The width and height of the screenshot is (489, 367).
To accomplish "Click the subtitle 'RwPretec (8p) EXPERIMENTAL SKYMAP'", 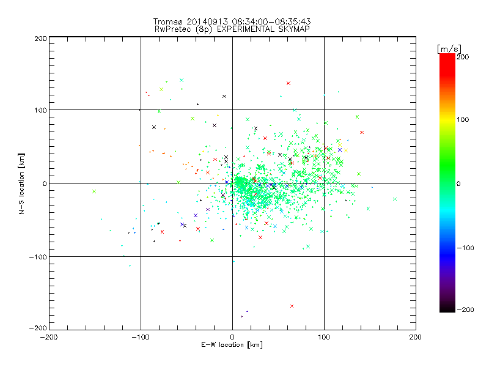I will click(x=232, y=29).
